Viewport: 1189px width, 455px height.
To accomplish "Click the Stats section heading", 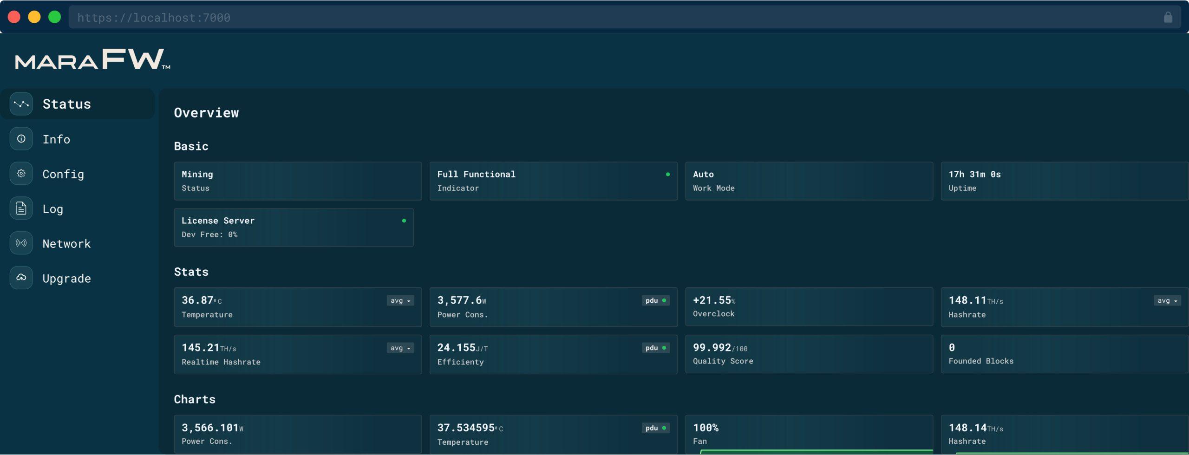I will (191, 272).
